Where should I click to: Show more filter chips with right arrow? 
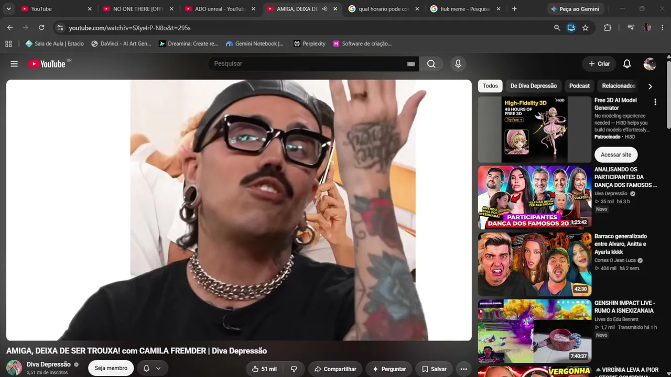(x=650, y=86)
